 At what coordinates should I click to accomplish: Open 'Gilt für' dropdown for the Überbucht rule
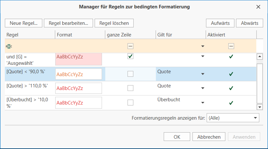tap(202, 103)
